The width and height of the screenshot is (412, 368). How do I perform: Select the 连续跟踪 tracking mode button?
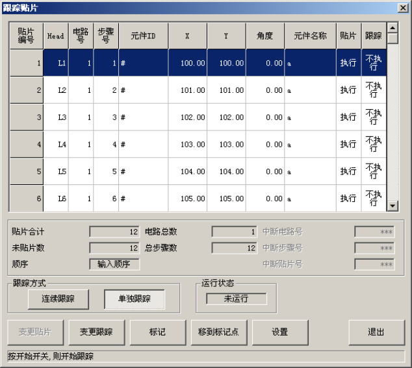[58, 299]
